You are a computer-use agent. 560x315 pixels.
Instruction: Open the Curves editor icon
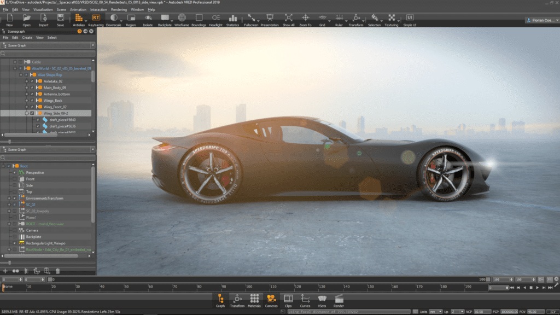coord(305,300)
